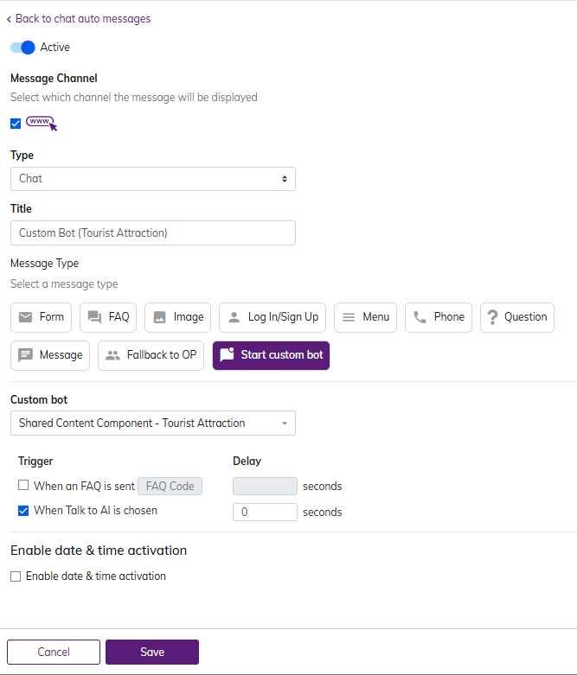Open the Type dropdown showing Chat
This screenshot has height=675, width=577.
point(153,179)
